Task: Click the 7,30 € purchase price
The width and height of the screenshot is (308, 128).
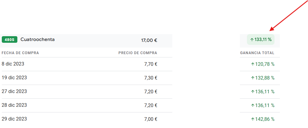Action: [x=151, y=78]
